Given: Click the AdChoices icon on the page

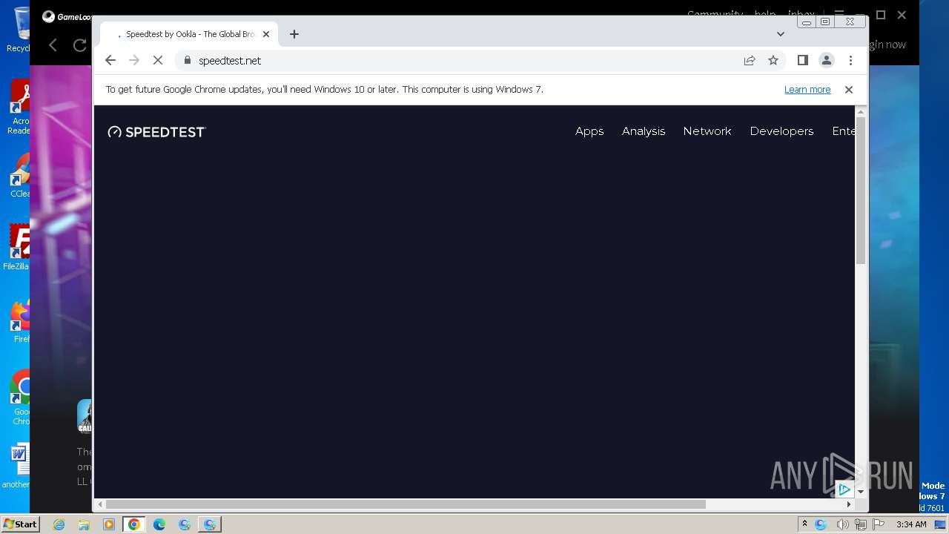Looking at the screenshot, I should (x=844, y=489).
